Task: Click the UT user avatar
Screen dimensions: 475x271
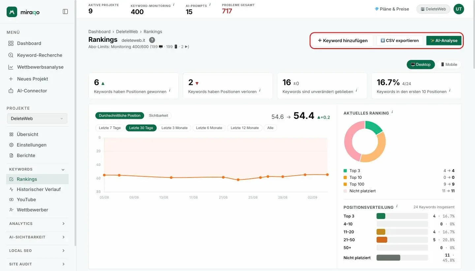Action: click(x=459, y=9)
